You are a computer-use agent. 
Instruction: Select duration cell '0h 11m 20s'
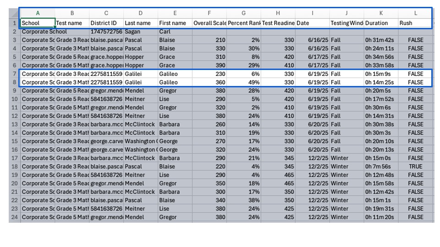point(381,217)
